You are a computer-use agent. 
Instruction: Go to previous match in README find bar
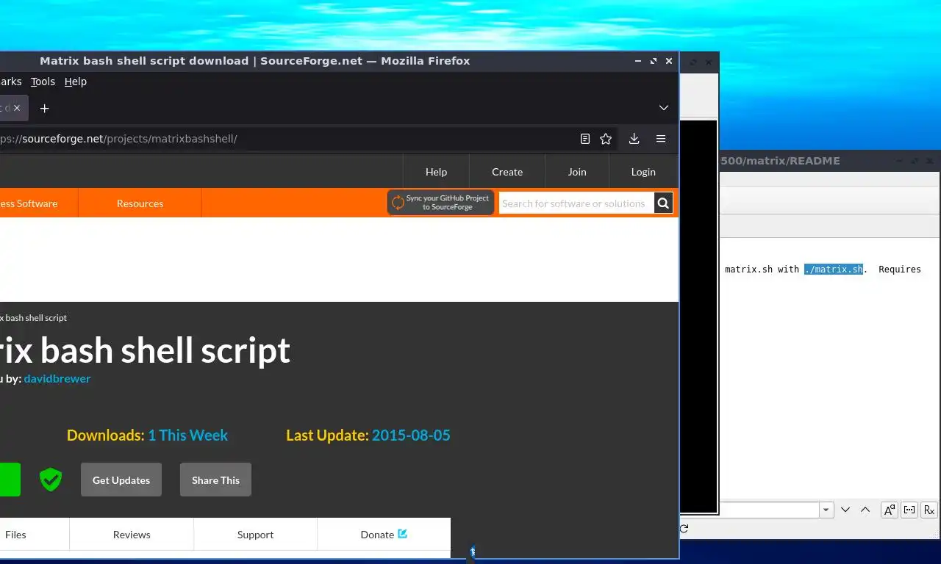click(865, 510)
